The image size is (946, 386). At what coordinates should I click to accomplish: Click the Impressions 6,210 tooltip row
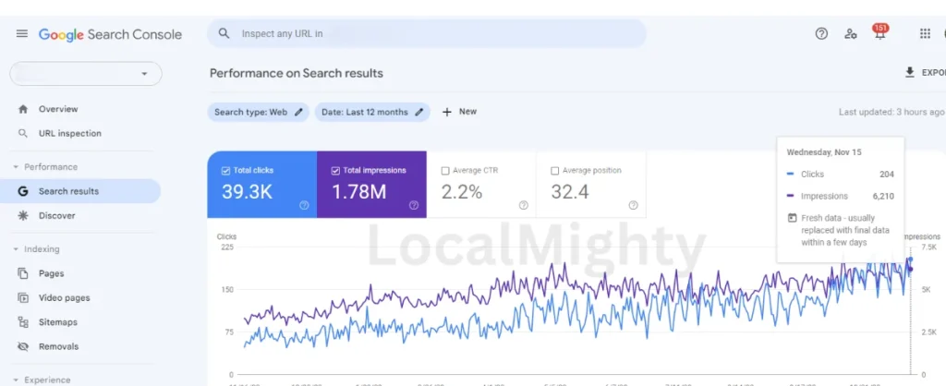(841, 196)
